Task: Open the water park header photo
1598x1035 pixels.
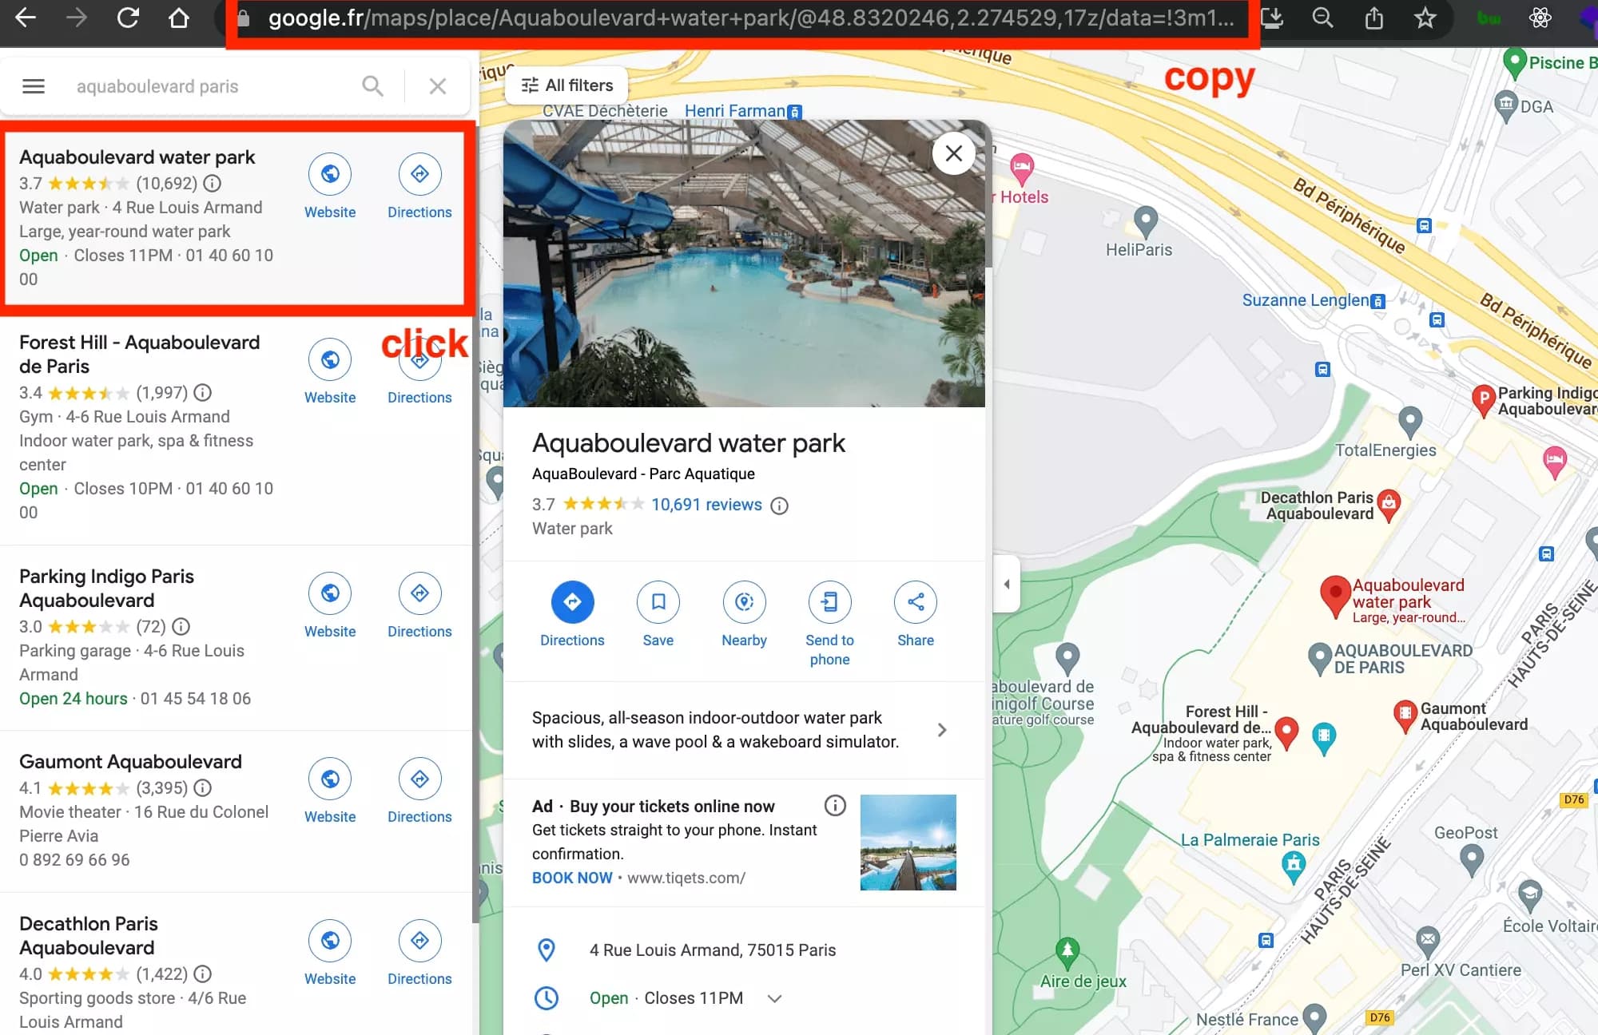Action: pyautogui.click(x=744, y=264)
